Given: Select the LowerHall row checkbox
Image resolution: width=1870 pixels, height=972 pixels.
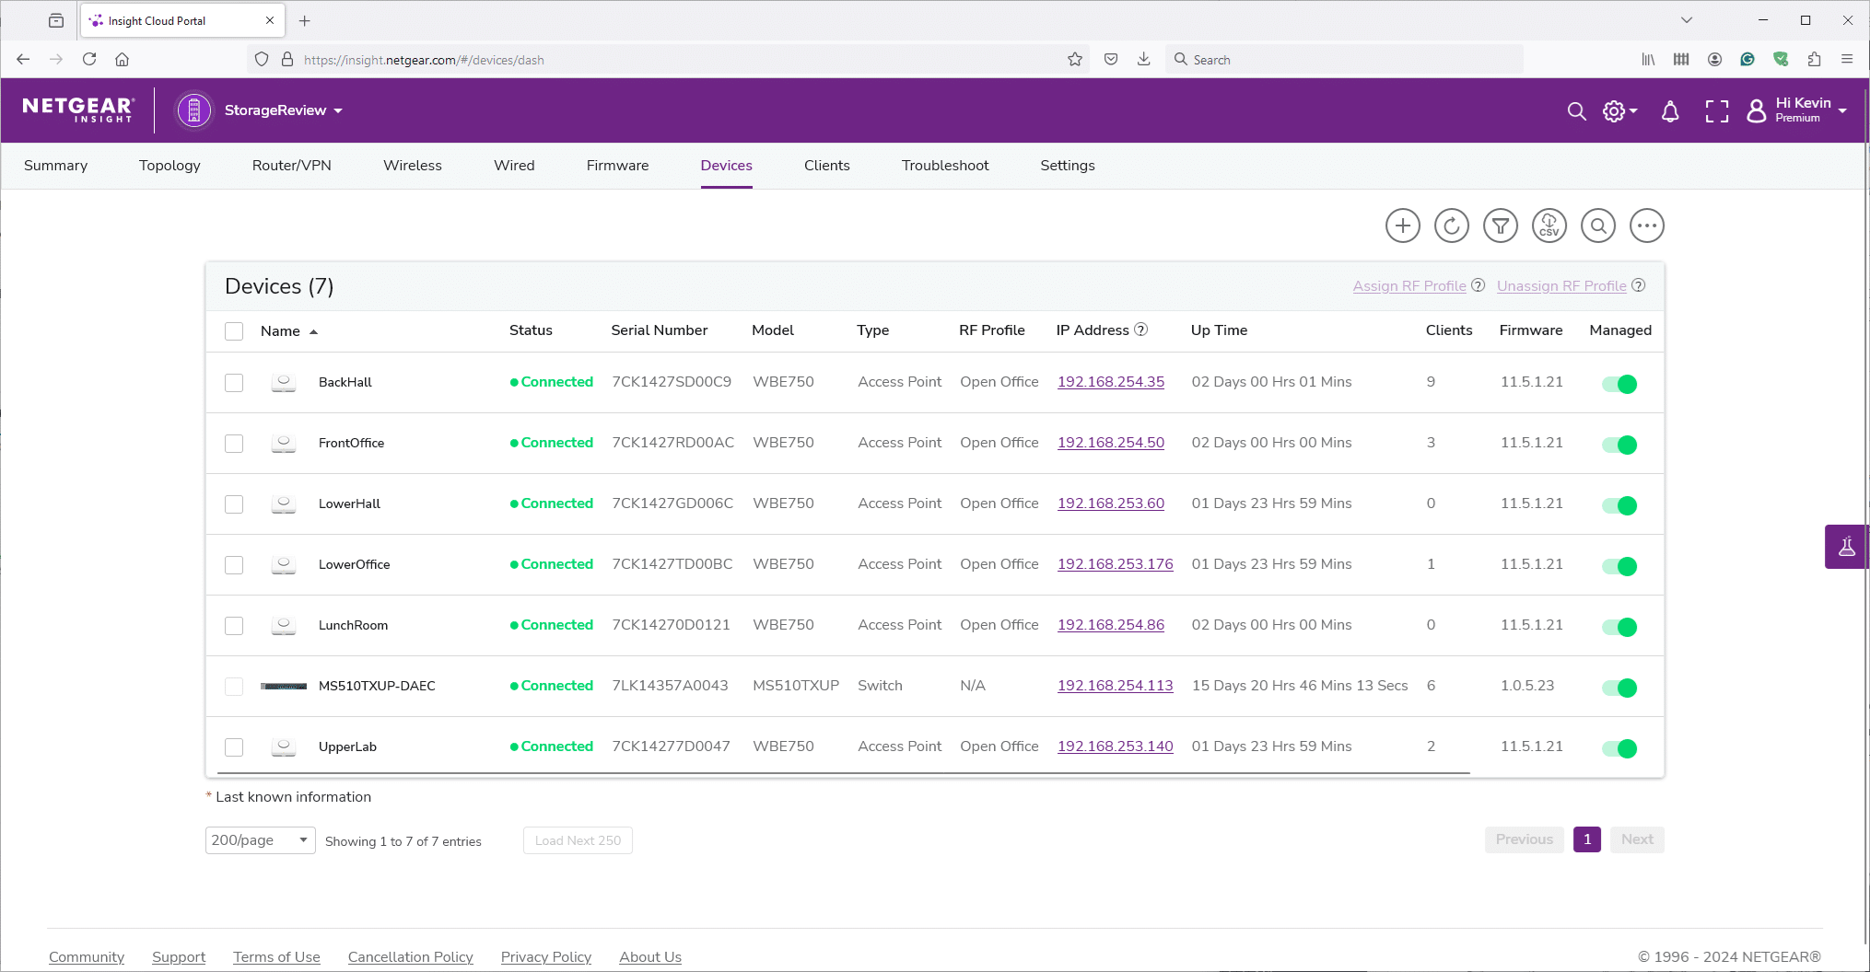Looking at the screenshot, I should pyautogui.click(x=234, y=504).
